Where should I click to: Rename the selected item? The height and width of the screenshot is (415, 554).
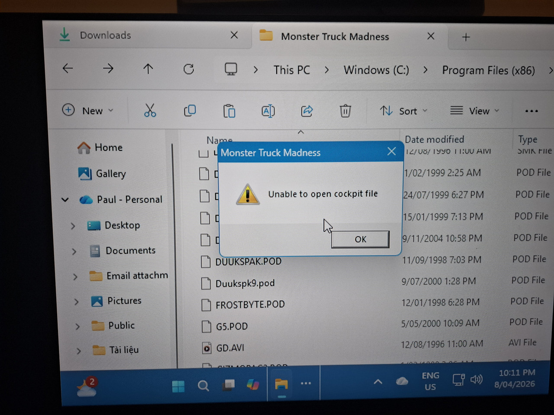268,111
